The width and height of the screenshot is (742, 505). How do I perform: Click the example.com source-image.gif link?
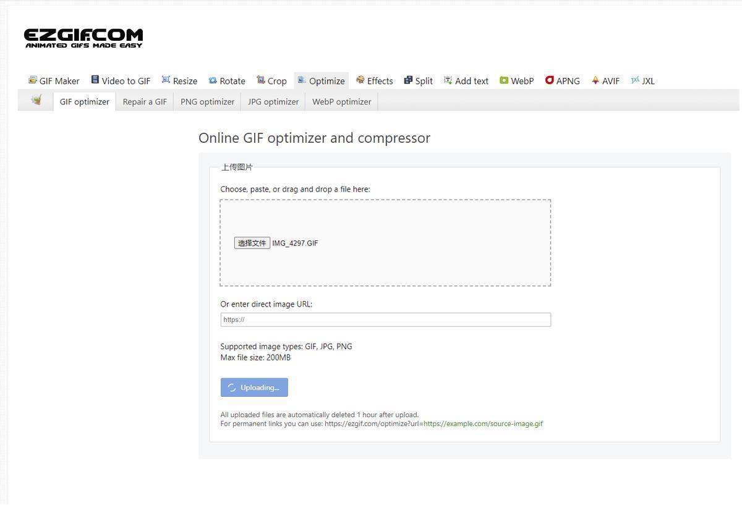pyautogui.click(x=483, y=424)
